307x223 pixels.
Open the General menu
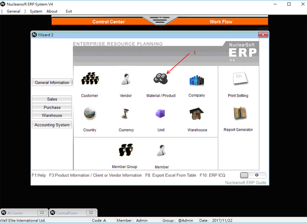[14, 11]
